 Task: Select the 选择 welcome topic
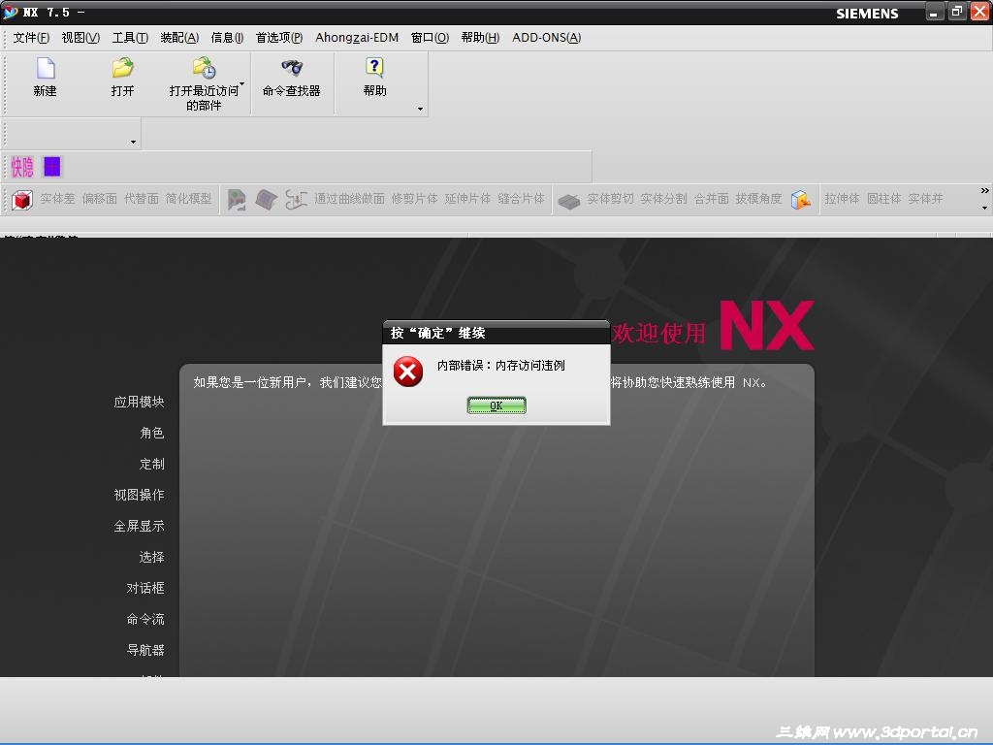(x=152, y=557)
